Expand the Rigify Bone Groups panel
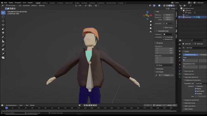 (190, 103)
